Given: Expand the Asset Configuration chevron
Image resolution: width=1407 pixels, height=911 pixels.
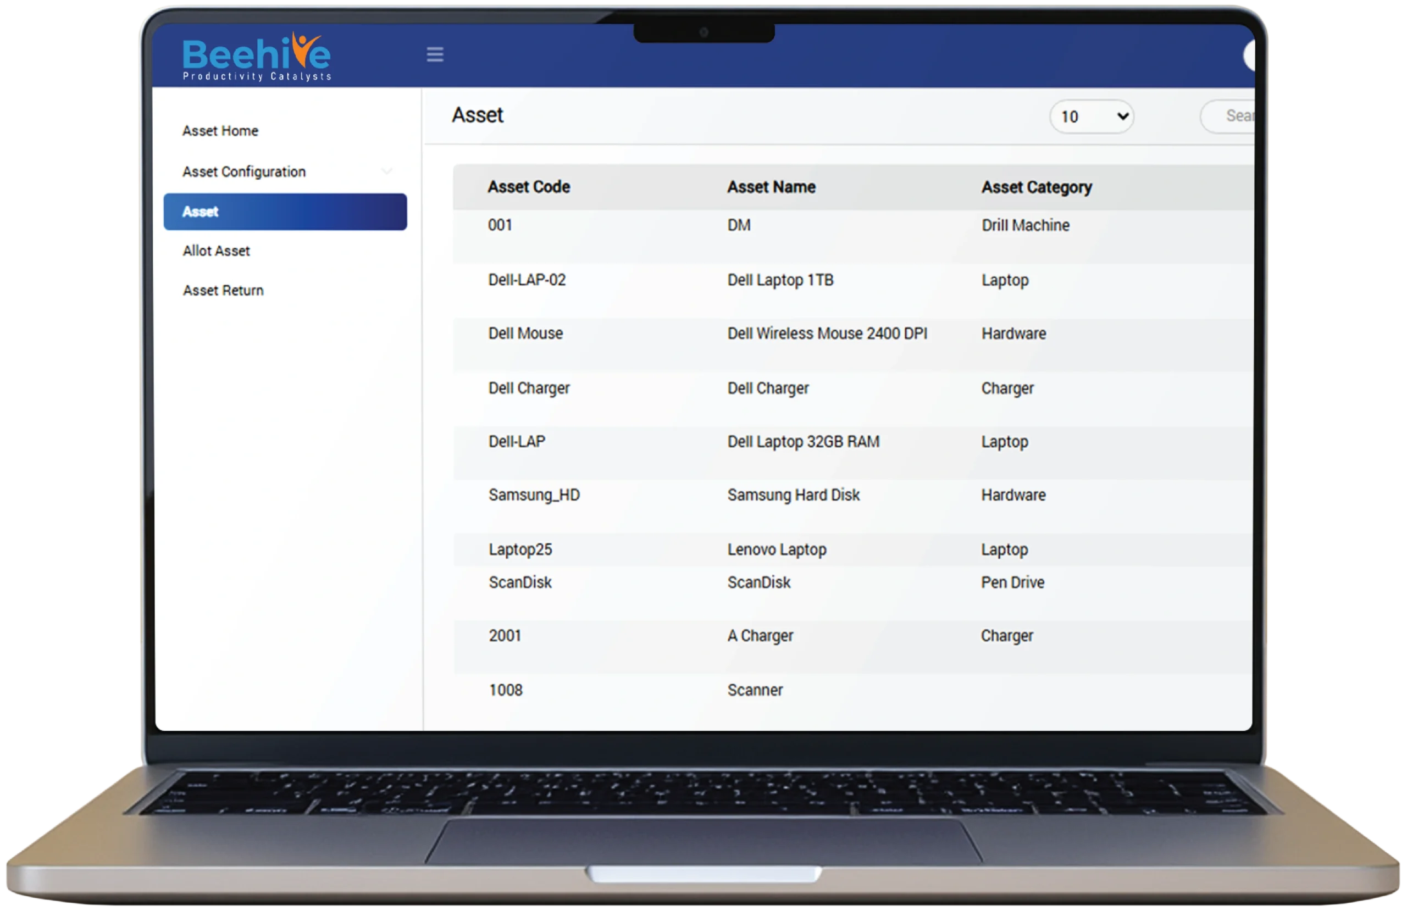Looking at the screenshot, I should point(386,171).
